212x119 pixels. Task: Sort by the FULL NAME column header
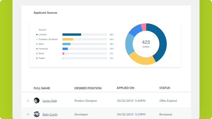[x=42, y=88]
